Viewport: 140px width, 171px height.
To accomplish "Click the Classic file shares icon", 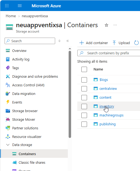I will [x=14, y=162].
